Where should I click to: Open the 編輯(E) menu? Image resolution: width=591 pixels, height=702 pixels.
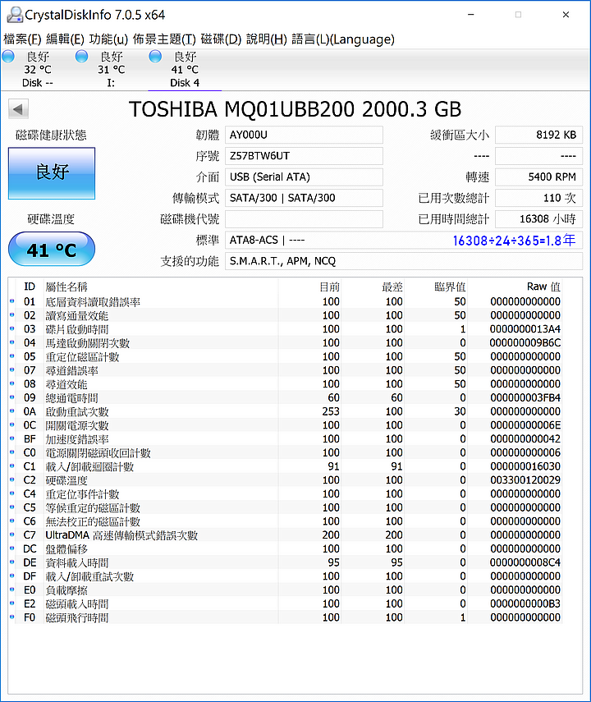(x=65, y=39)
